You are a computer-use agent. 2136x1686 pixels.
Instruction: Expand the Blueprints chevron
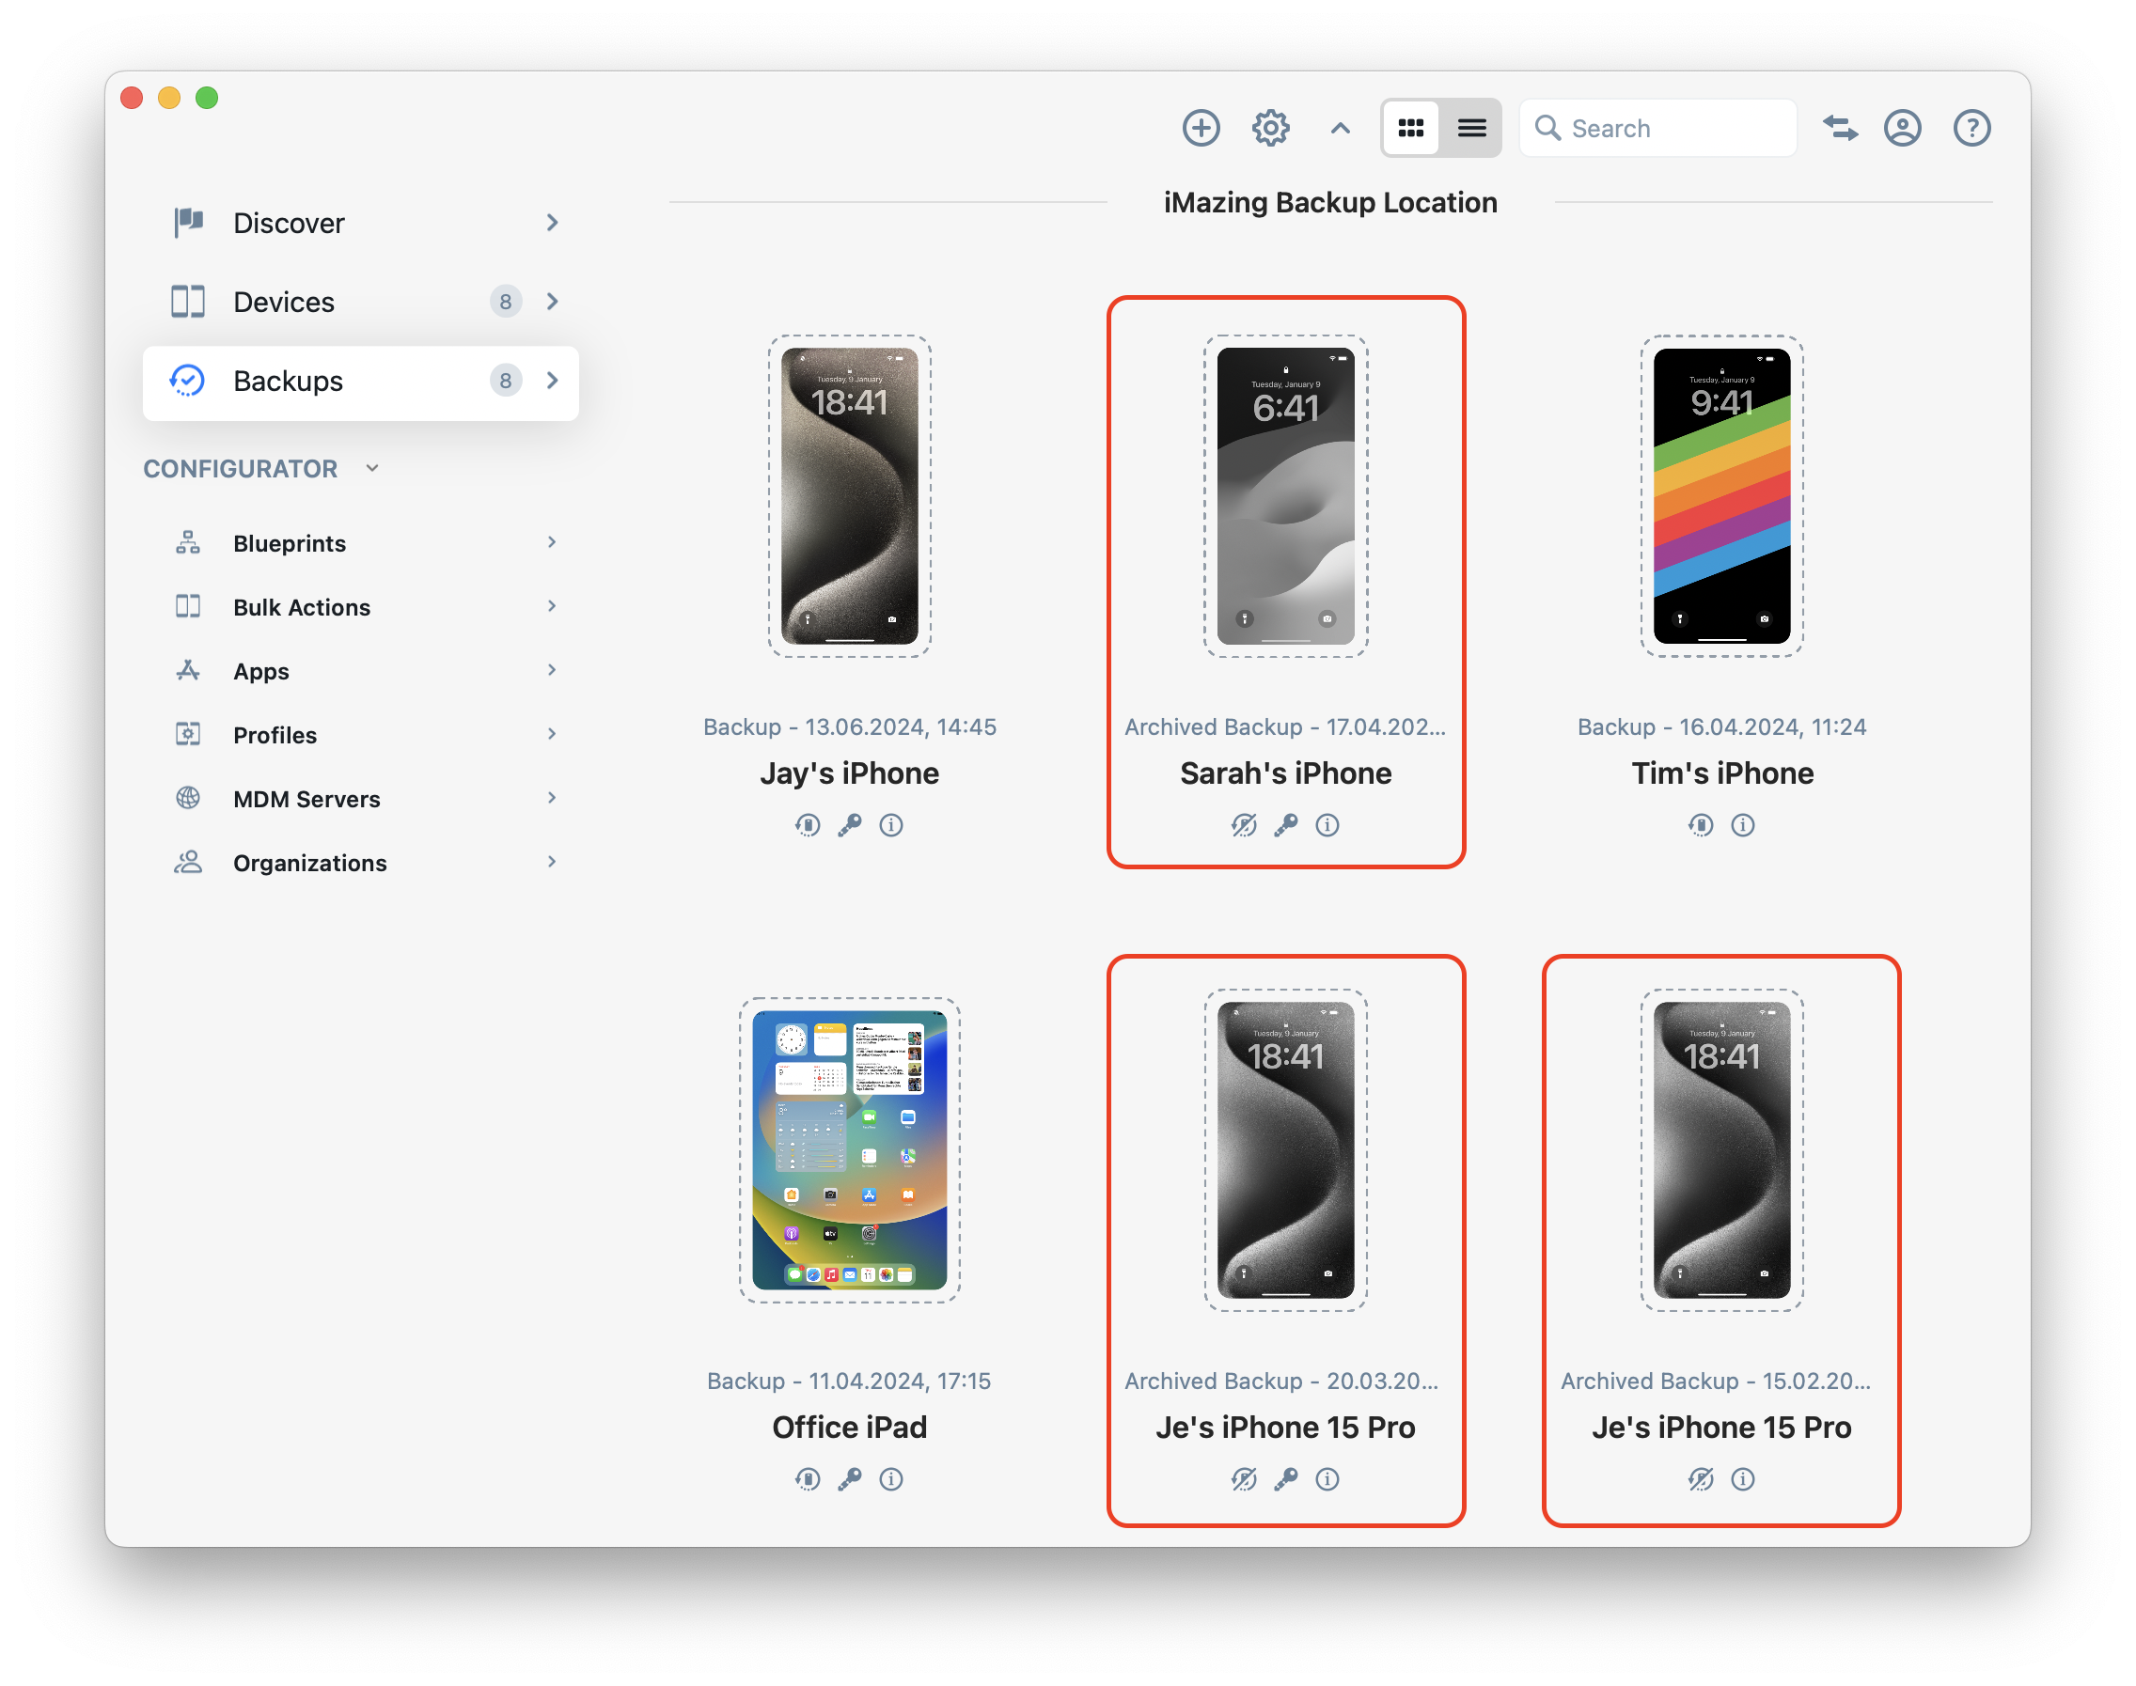552,542
